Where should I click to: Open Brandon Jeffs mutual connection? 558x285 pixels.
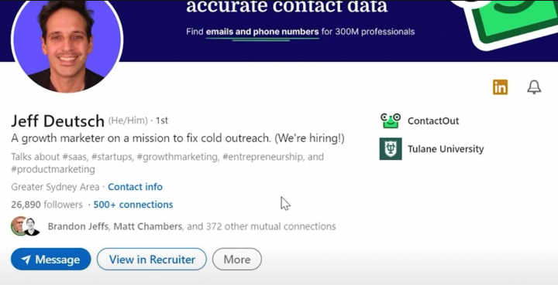point(78,226)
